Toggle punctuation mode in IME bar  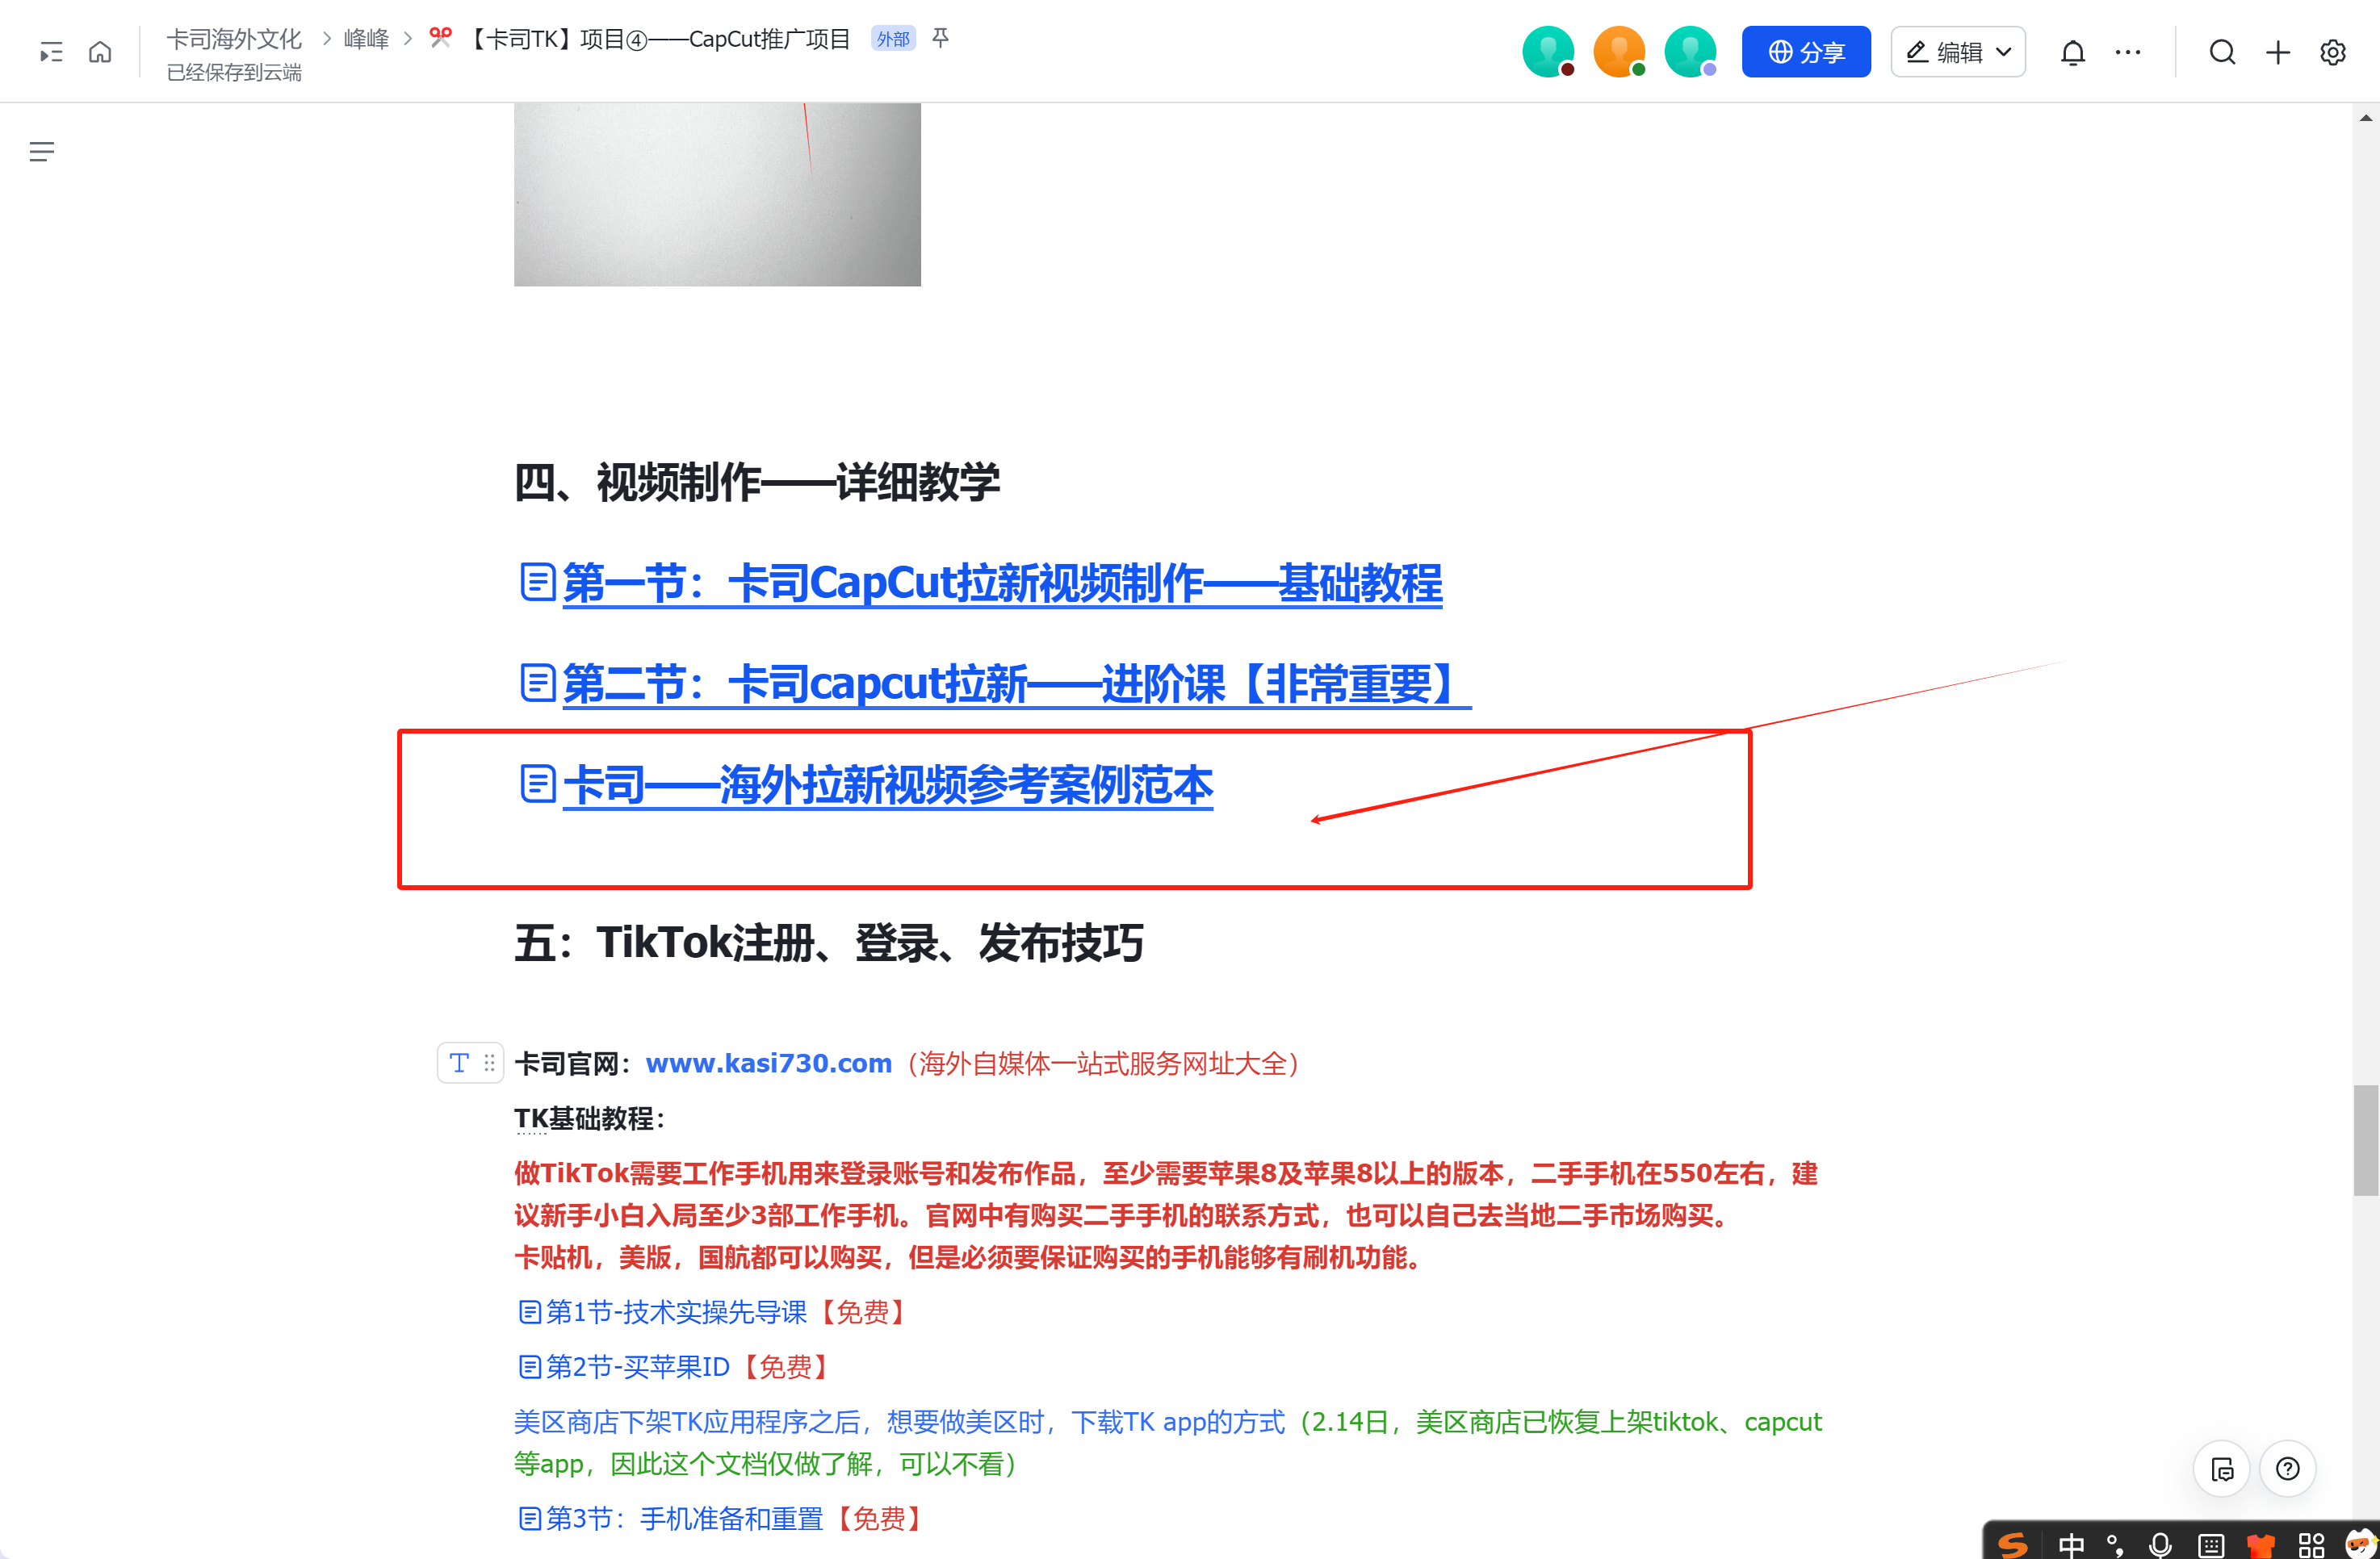[x=2115, y=1545]
